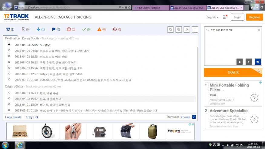Screen dimensions: 265x149
Task: Click the filter funnel button in number box
Action: click(249, 61)
